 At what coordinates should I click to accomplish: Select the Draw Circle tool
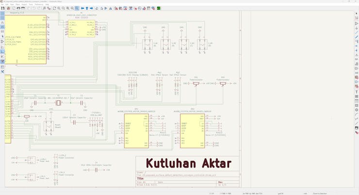357,110
